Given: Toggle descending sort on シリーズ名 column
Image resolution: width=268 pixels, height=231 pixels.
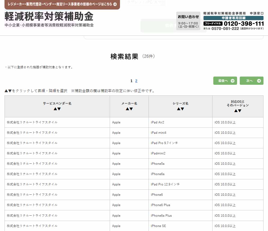Looking at the screenshot, I should click(x=182, y=109).
